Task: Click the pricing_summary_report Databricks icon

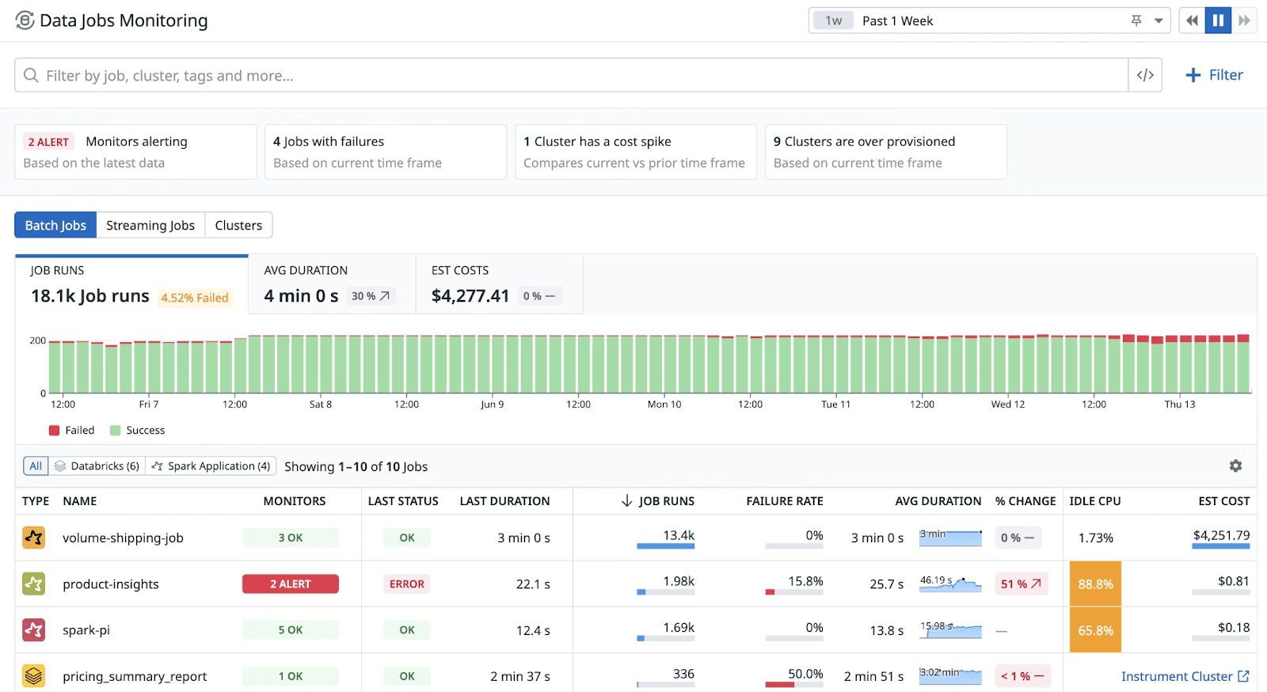Action: pyautogui.click(x=33, y=676)
